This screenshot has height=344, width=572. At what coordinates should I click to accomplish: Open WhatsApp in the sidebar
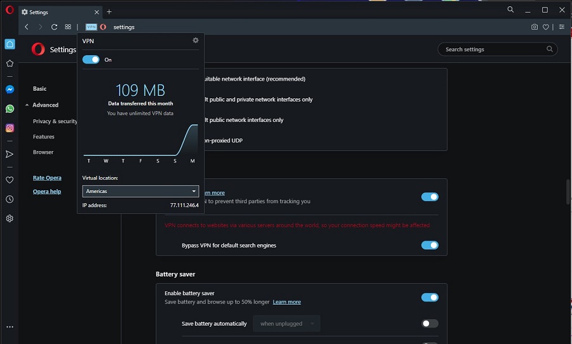pos(10,109)
